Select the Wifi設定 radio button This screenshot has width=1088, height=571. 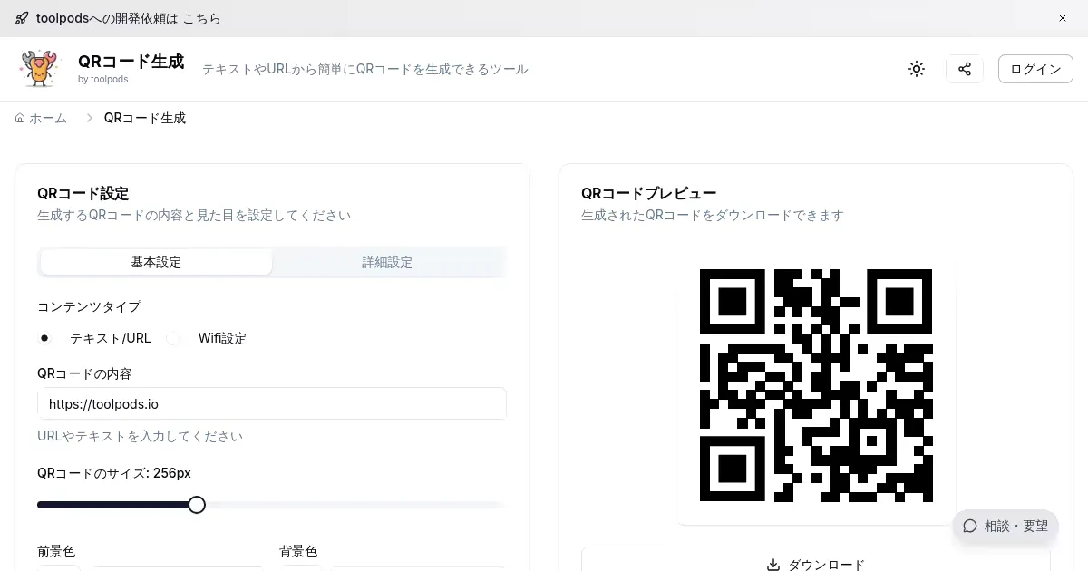[x=173, y=338]
